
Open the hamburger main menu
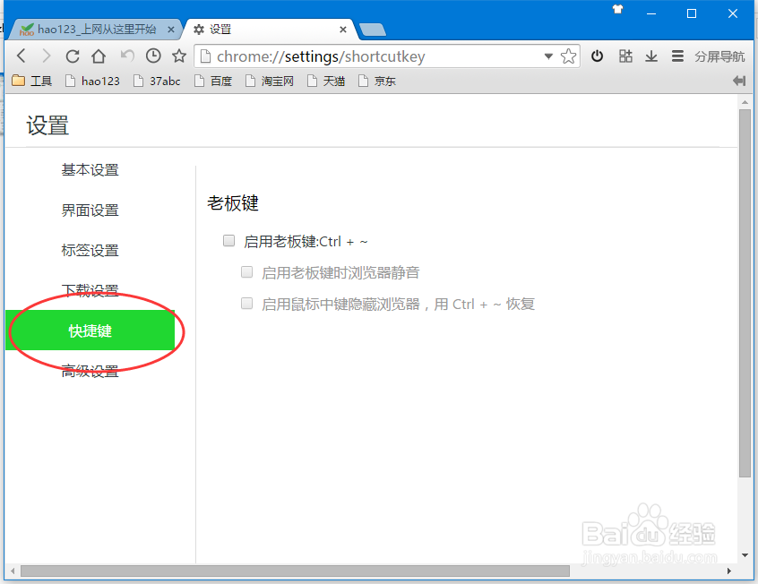pyautogui.click(x=677, y=56)
